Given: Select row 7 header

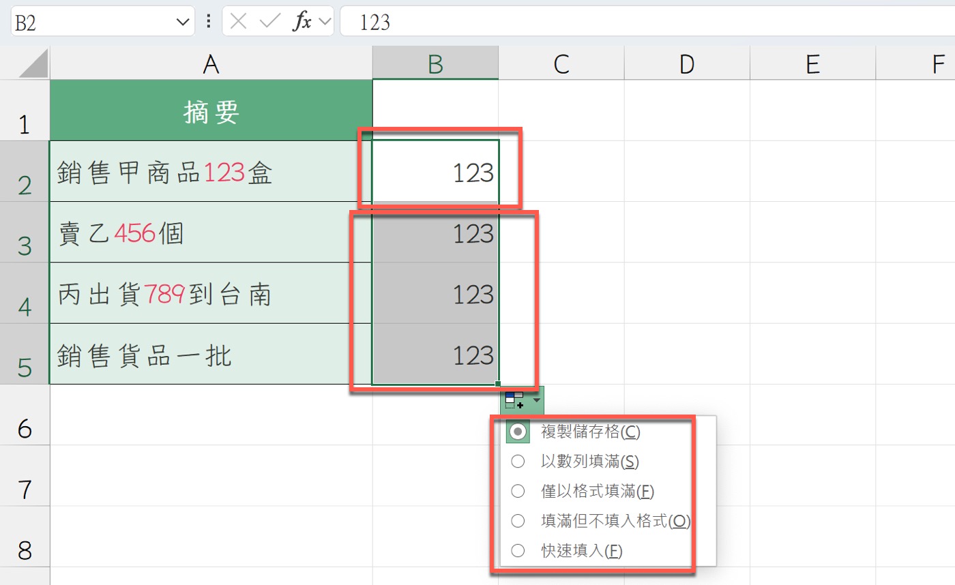Looking at the screenshot, I should click(25, 475).
